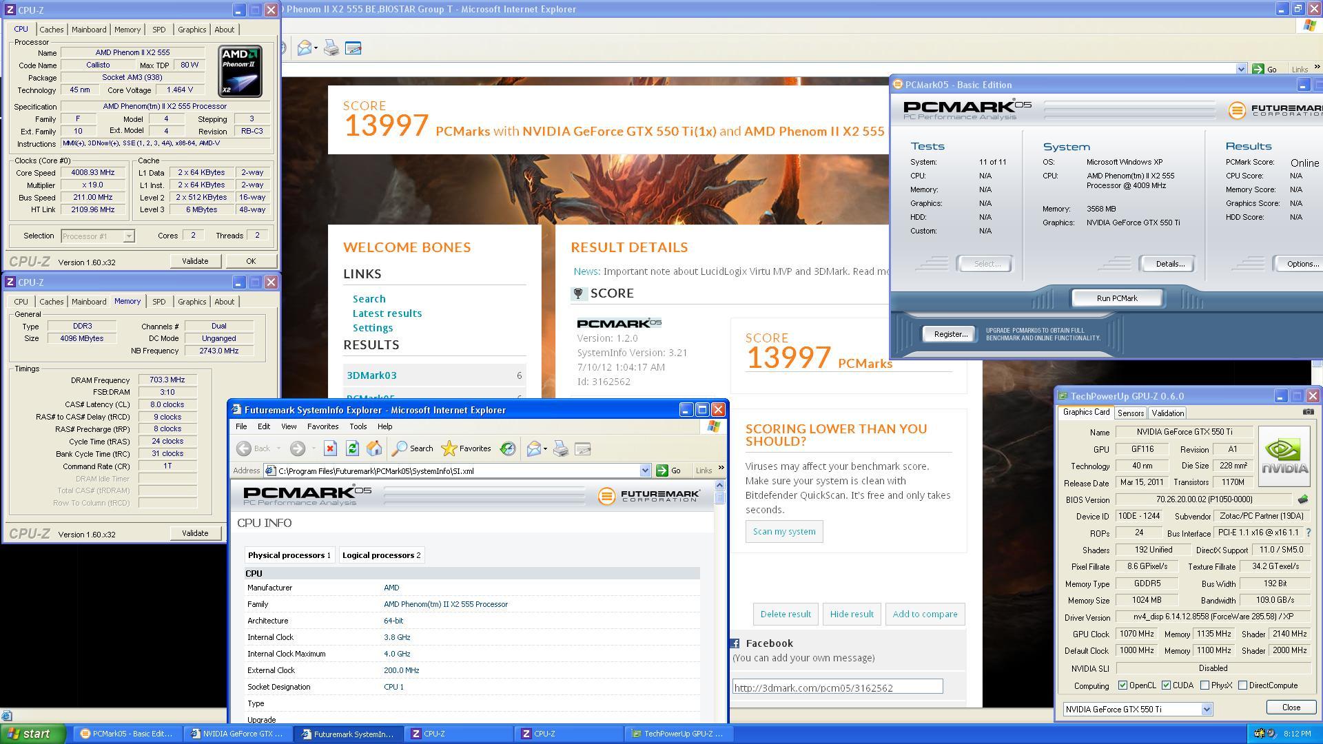Click Register button in PCMark05
The width and height of the screenshot is (1323, 744).
click(950, 334)
